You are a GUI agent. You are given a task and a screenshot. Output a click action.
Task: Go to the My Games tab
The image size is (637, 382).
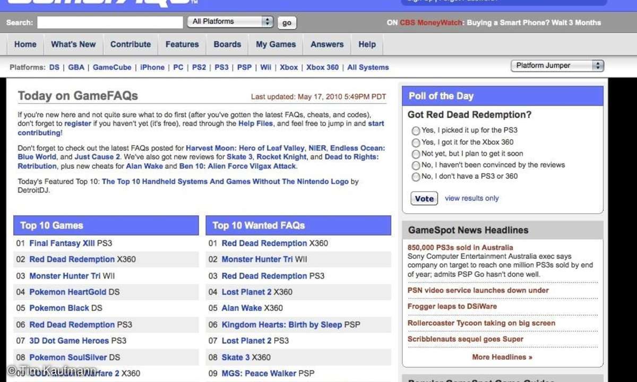click(276, 45)
